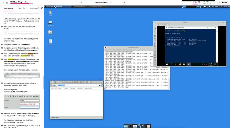Open Firefox from the remote Windows taskbar

coord(180,65)
